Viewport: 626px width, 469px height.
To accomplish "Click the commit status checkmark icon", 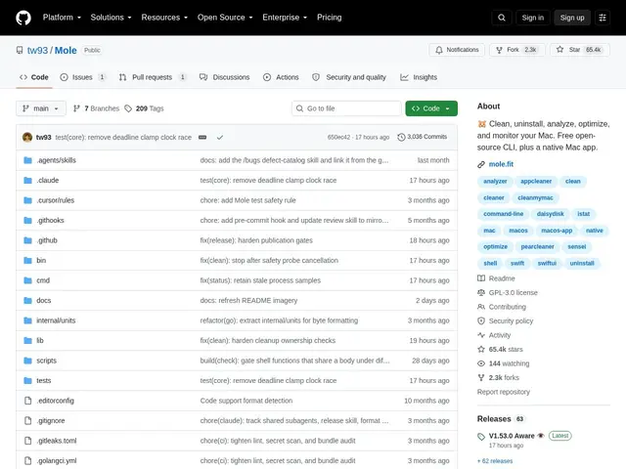I will (219, 137).
